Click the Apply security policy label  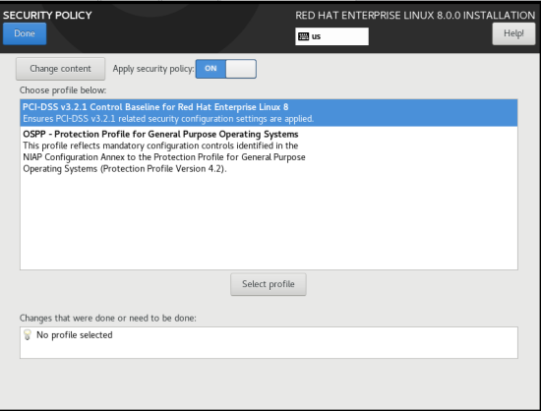[x=153, y=69]
